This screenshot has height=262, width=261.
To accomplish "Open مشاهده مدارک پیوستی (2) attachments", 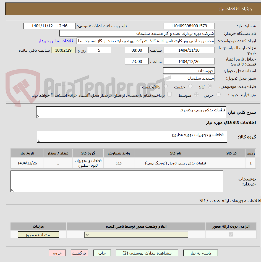I will pos(147,253).
